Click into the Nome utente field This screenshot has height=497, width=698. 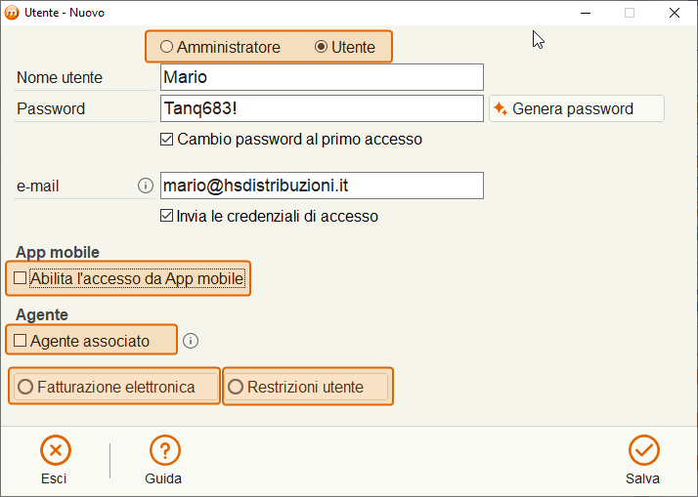[322, 77]
